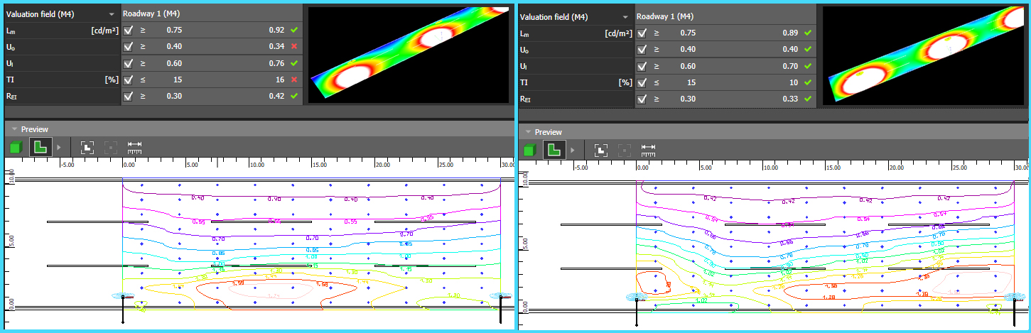Viewport: 1031px width, 333px height.
Task: Open Valuation field (M4) dropdown in right panel
Action: [x=625, y=16]
